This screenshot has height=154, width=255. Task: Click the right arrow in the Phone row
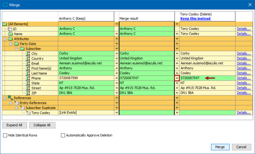pos(116,78)
